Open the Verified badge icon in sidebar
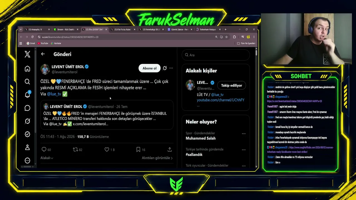 (x=27, y=134)
